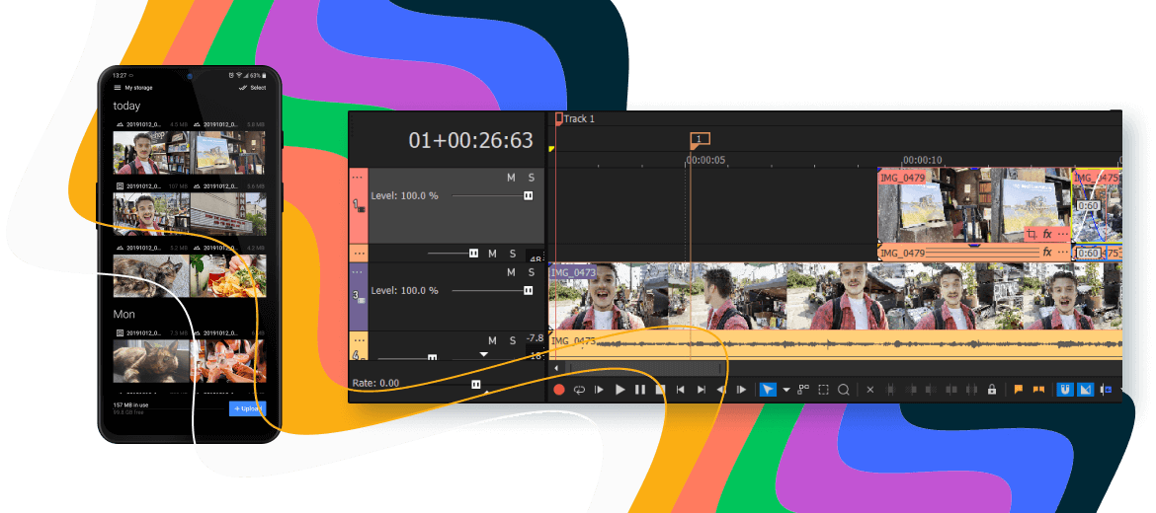This screenshot has height=513, width=1156.
Task: Click the Lock event padlock icon
Action: 991,390
